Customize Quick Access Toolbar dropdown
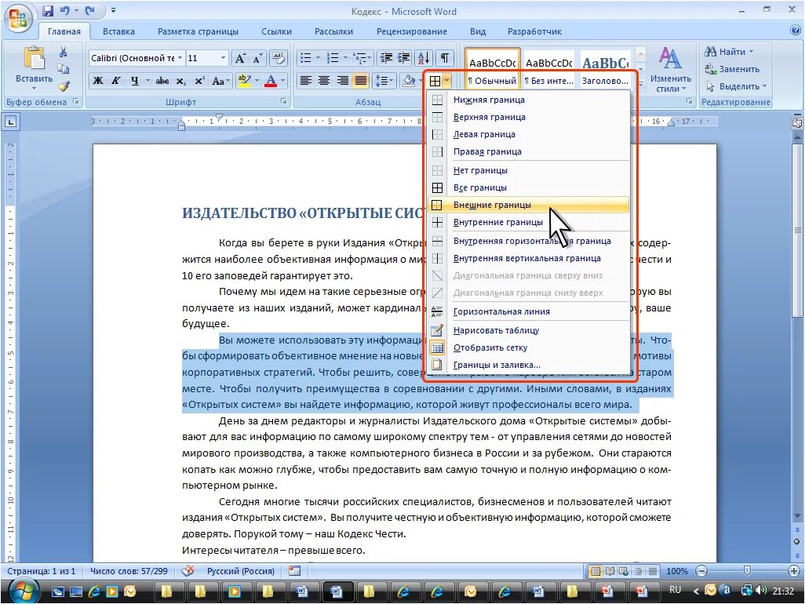The height and width of the screenshot is (604, 805). 113,10
